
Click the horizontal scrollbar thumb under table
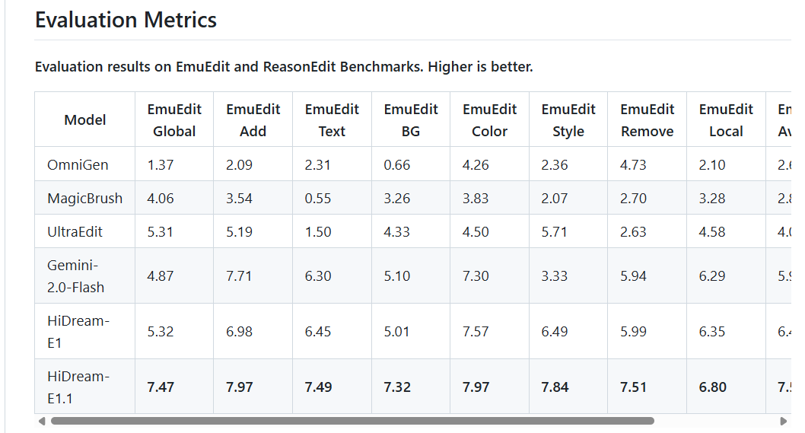click(352, 421)
